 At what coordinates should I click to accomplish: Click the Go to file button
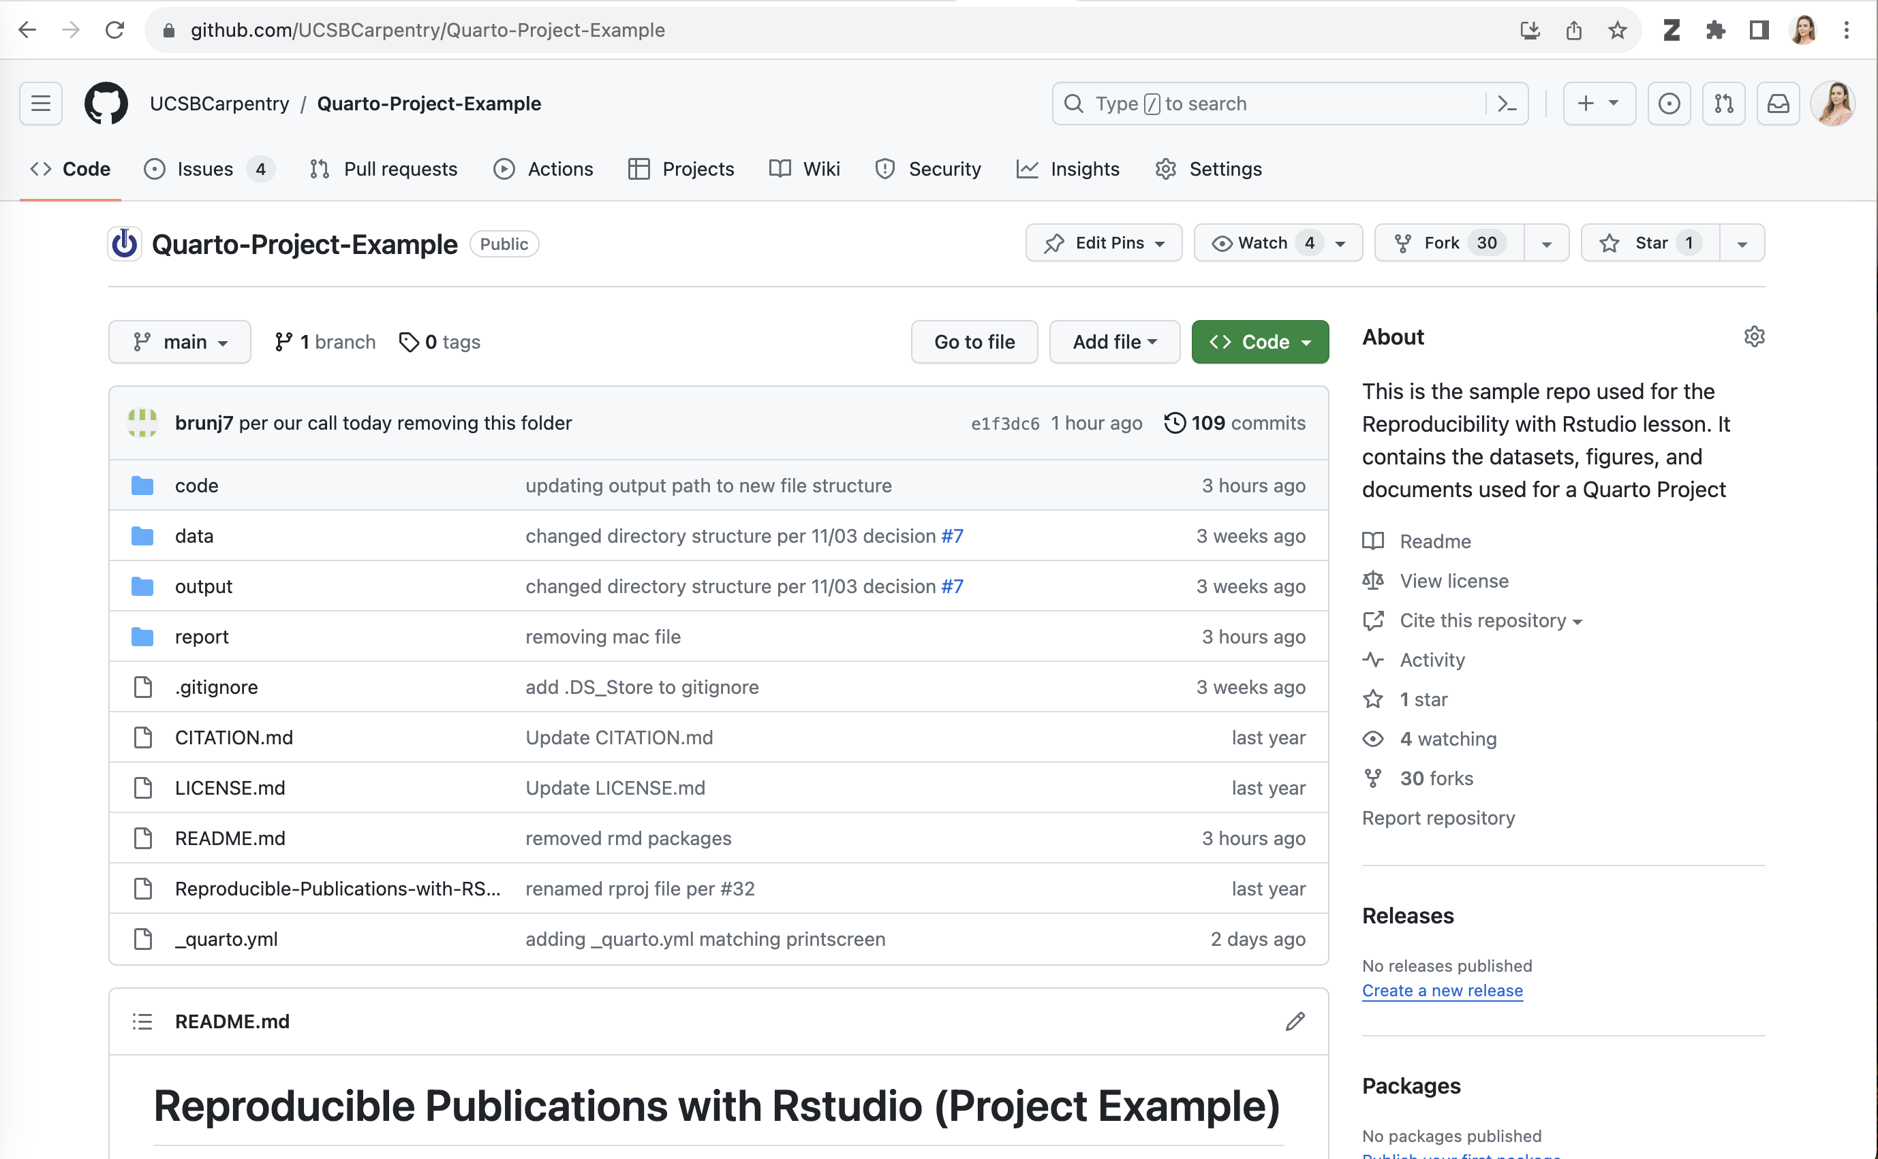pyautogui.click(x=974, y=342)
